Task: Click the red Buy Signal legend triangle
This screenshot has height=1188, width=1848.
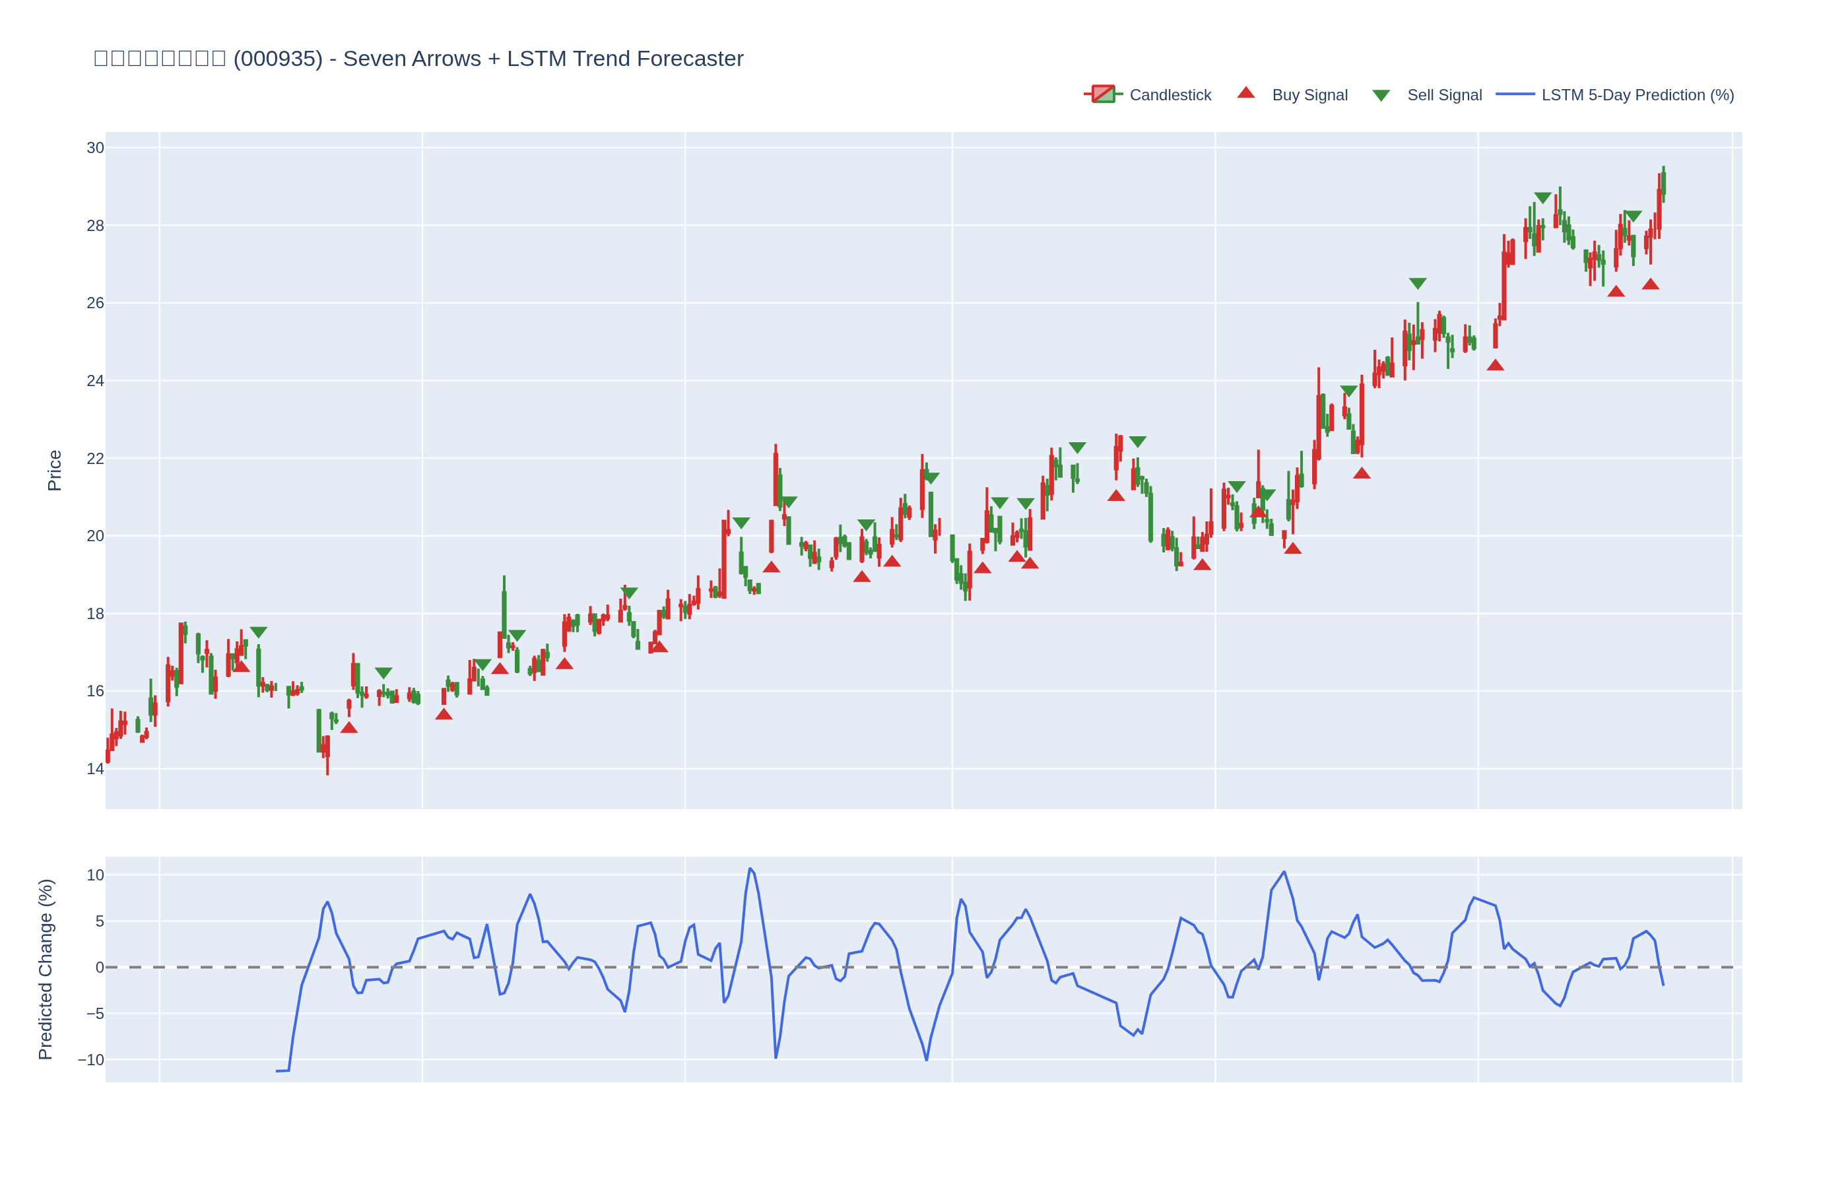Action: tap(1245, 93)
